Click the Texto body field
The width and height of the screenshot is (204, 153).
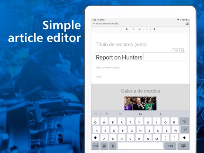click(98, 76)
